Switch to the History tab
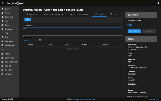Screen dimensions: 161x101 point(115,14)
